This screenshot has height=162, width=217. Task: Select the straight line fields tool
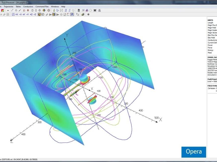click(20, 10)
